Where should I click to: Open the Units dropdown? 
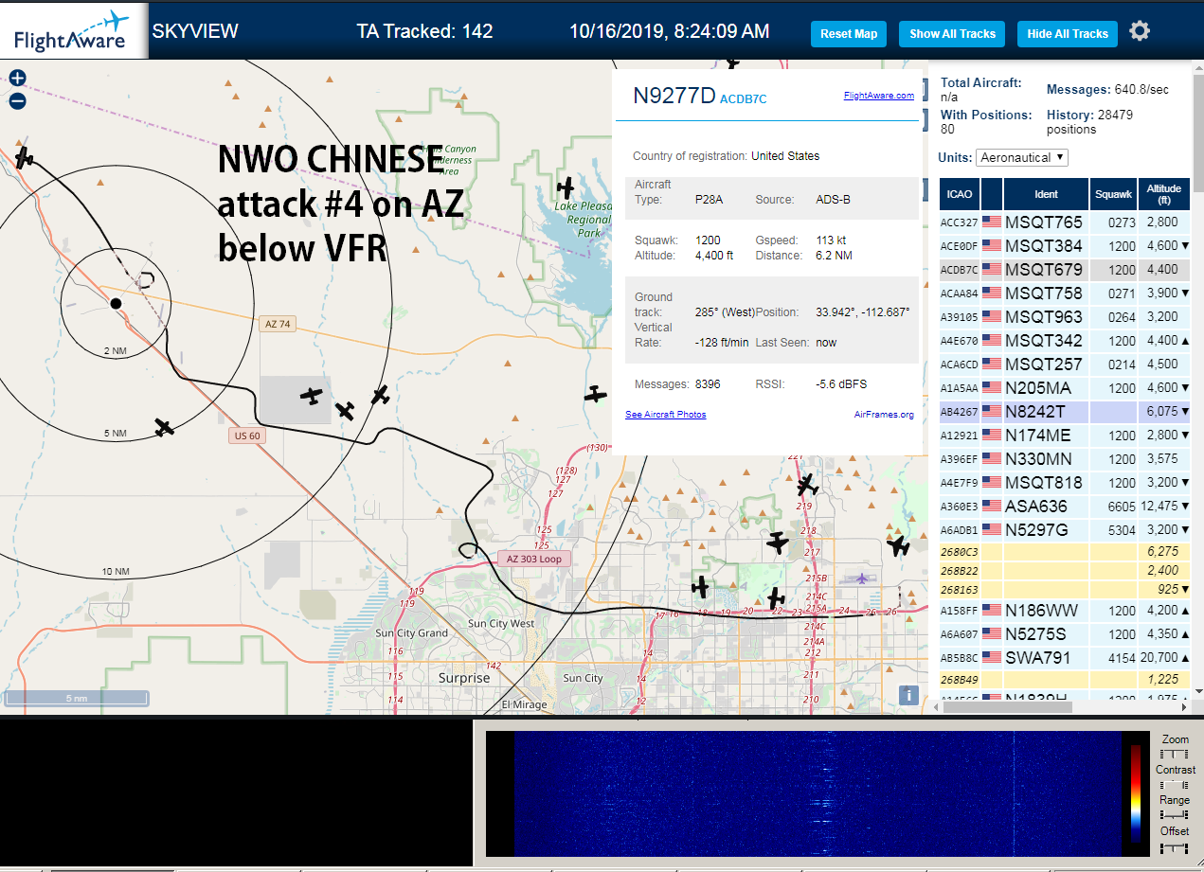click(x=1022, y=157)
